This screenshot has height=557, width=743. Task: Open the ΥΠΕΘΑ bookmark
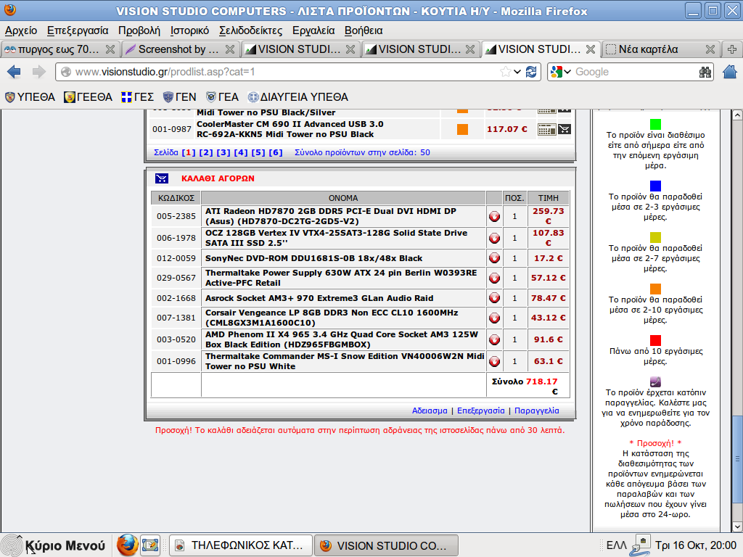[30, 97]
